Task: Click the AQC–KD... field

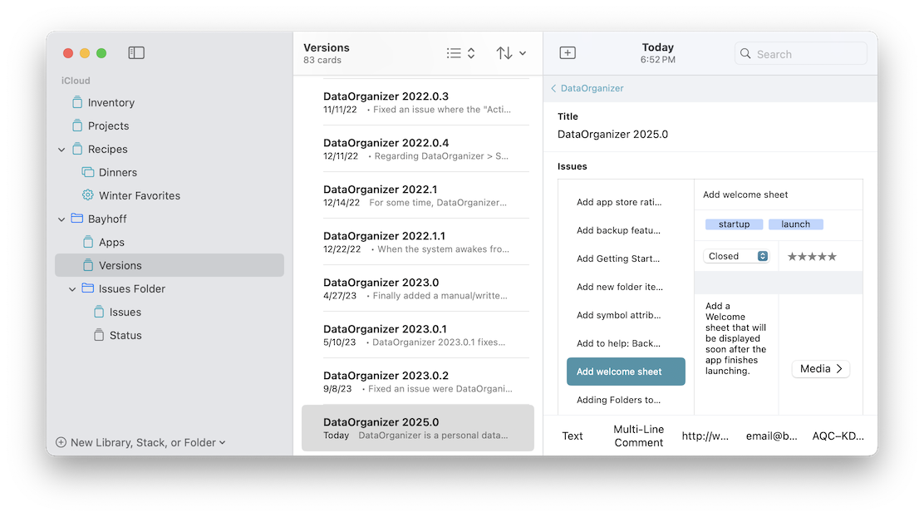Action: pos(838,436)
